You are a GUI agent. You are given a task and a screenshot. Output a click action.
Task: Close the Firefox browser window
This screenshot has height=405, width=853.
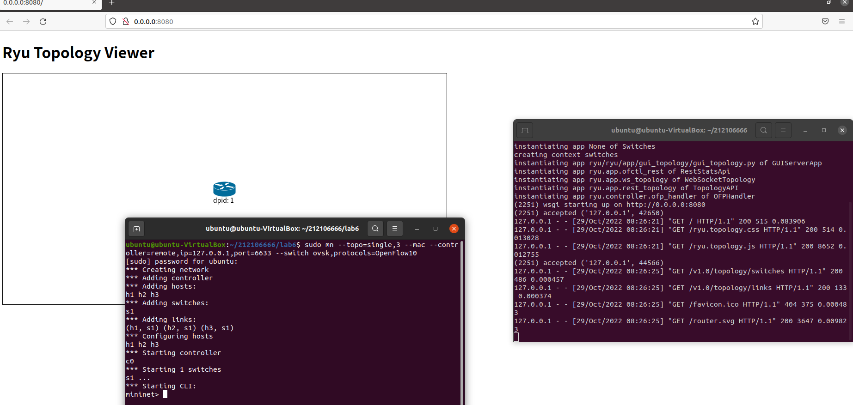pos(844,2)
